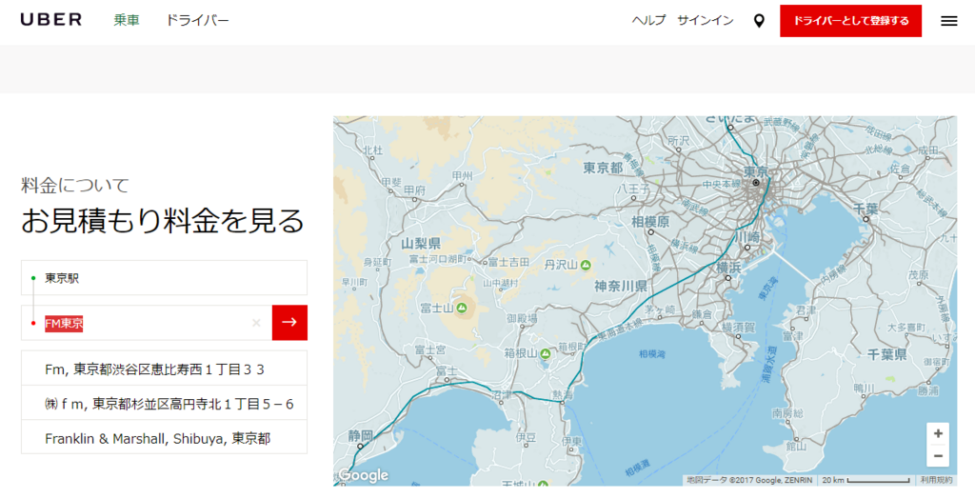Click ドライバーとして登録する button
The width and height of the screenshot is (975, 499).
click(850, 21)
